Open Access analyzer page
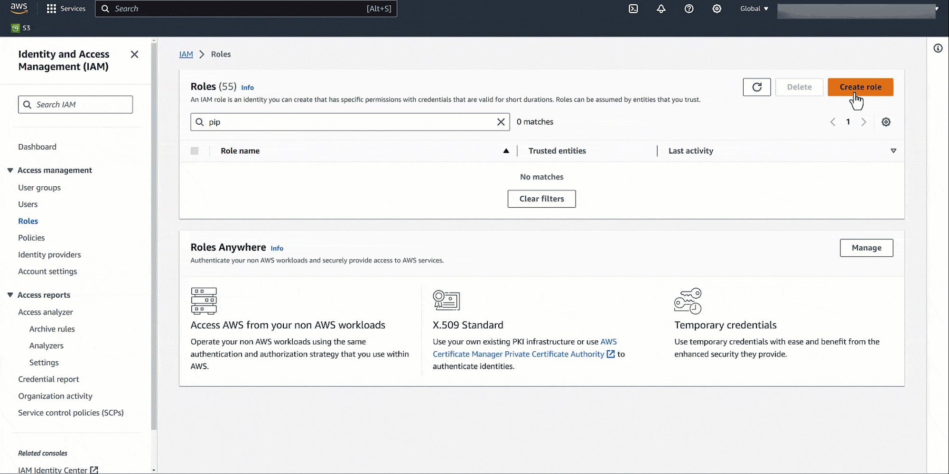The width and height of the screenshot is (949, 474). (x=46, y=312)
